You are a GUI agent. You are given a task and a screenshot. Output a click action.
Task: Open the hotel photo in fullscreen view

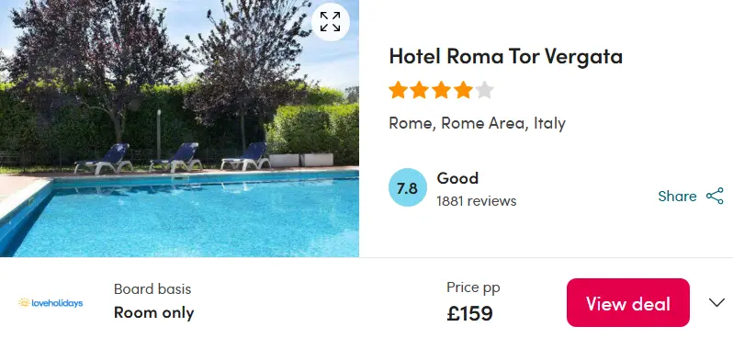click(331, 22)
